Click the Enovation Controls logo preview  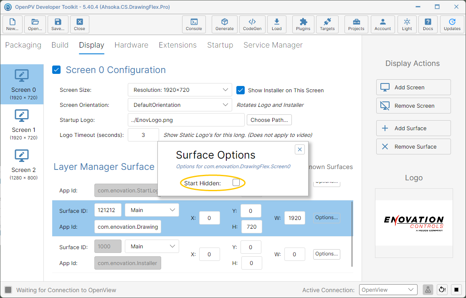[414, 223]
